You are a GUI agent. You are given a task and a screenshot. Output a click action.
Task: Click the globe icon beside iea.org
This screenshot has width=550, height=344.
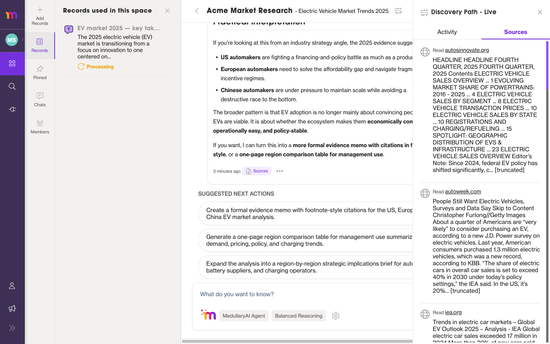point(425,314)
